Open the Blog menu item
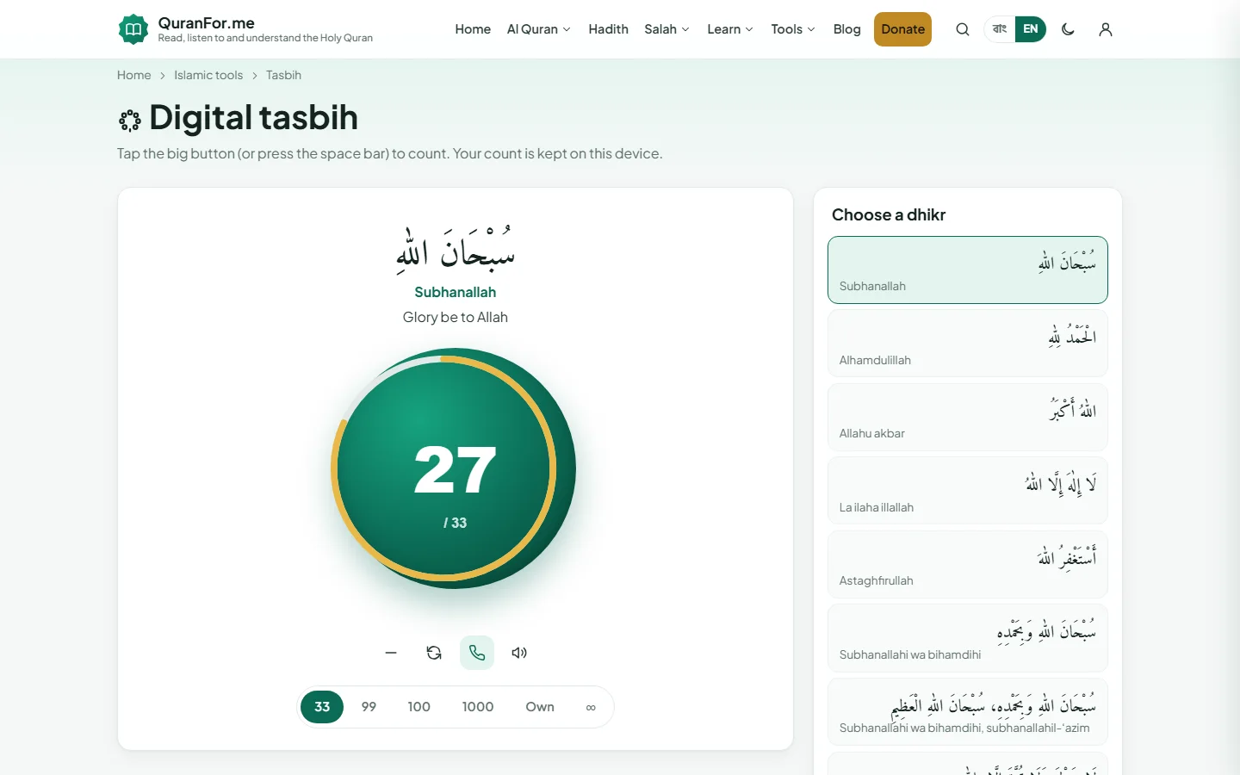This screenshot has width=1240, height=775. (847, 29)
